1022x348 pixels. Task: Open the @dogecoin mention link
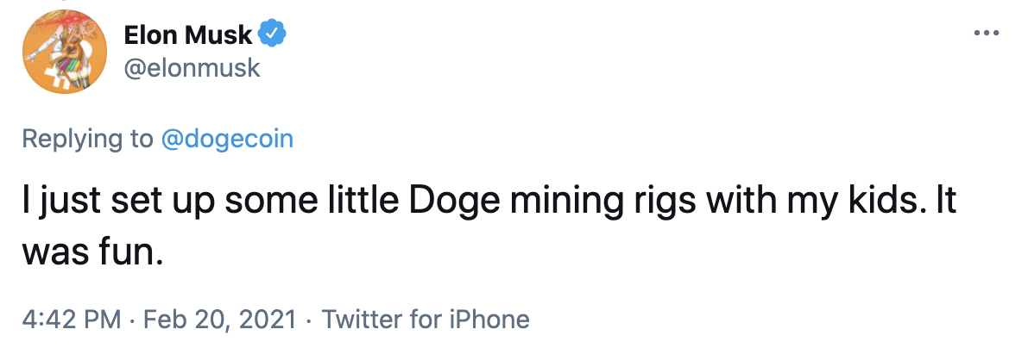(x=228, y=139)
